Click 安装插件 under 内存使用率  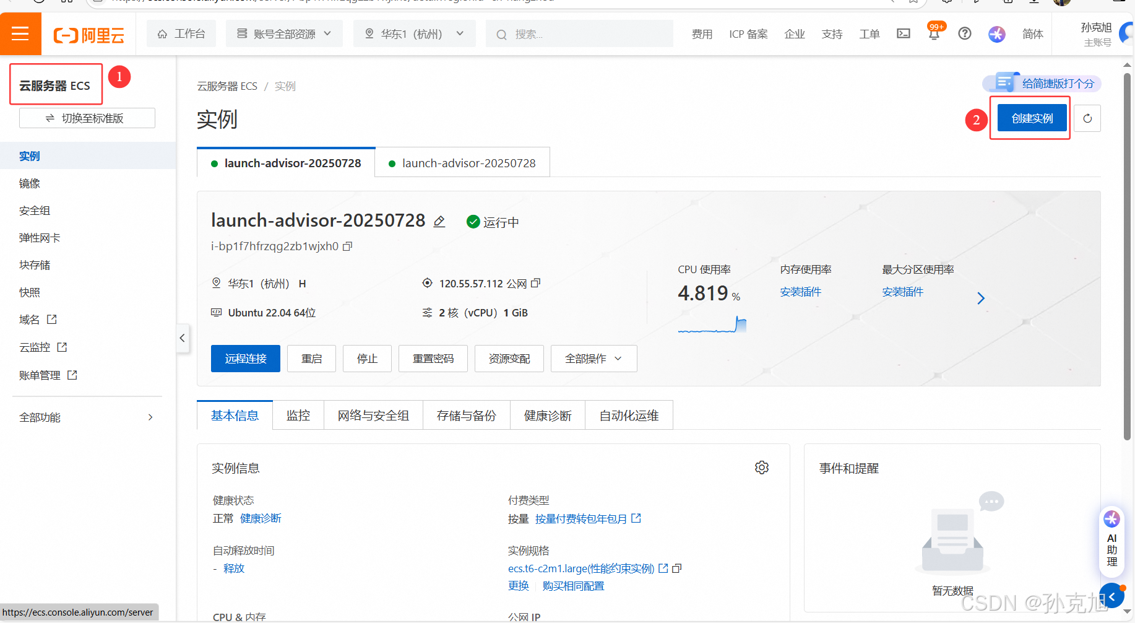click(800, 292)
